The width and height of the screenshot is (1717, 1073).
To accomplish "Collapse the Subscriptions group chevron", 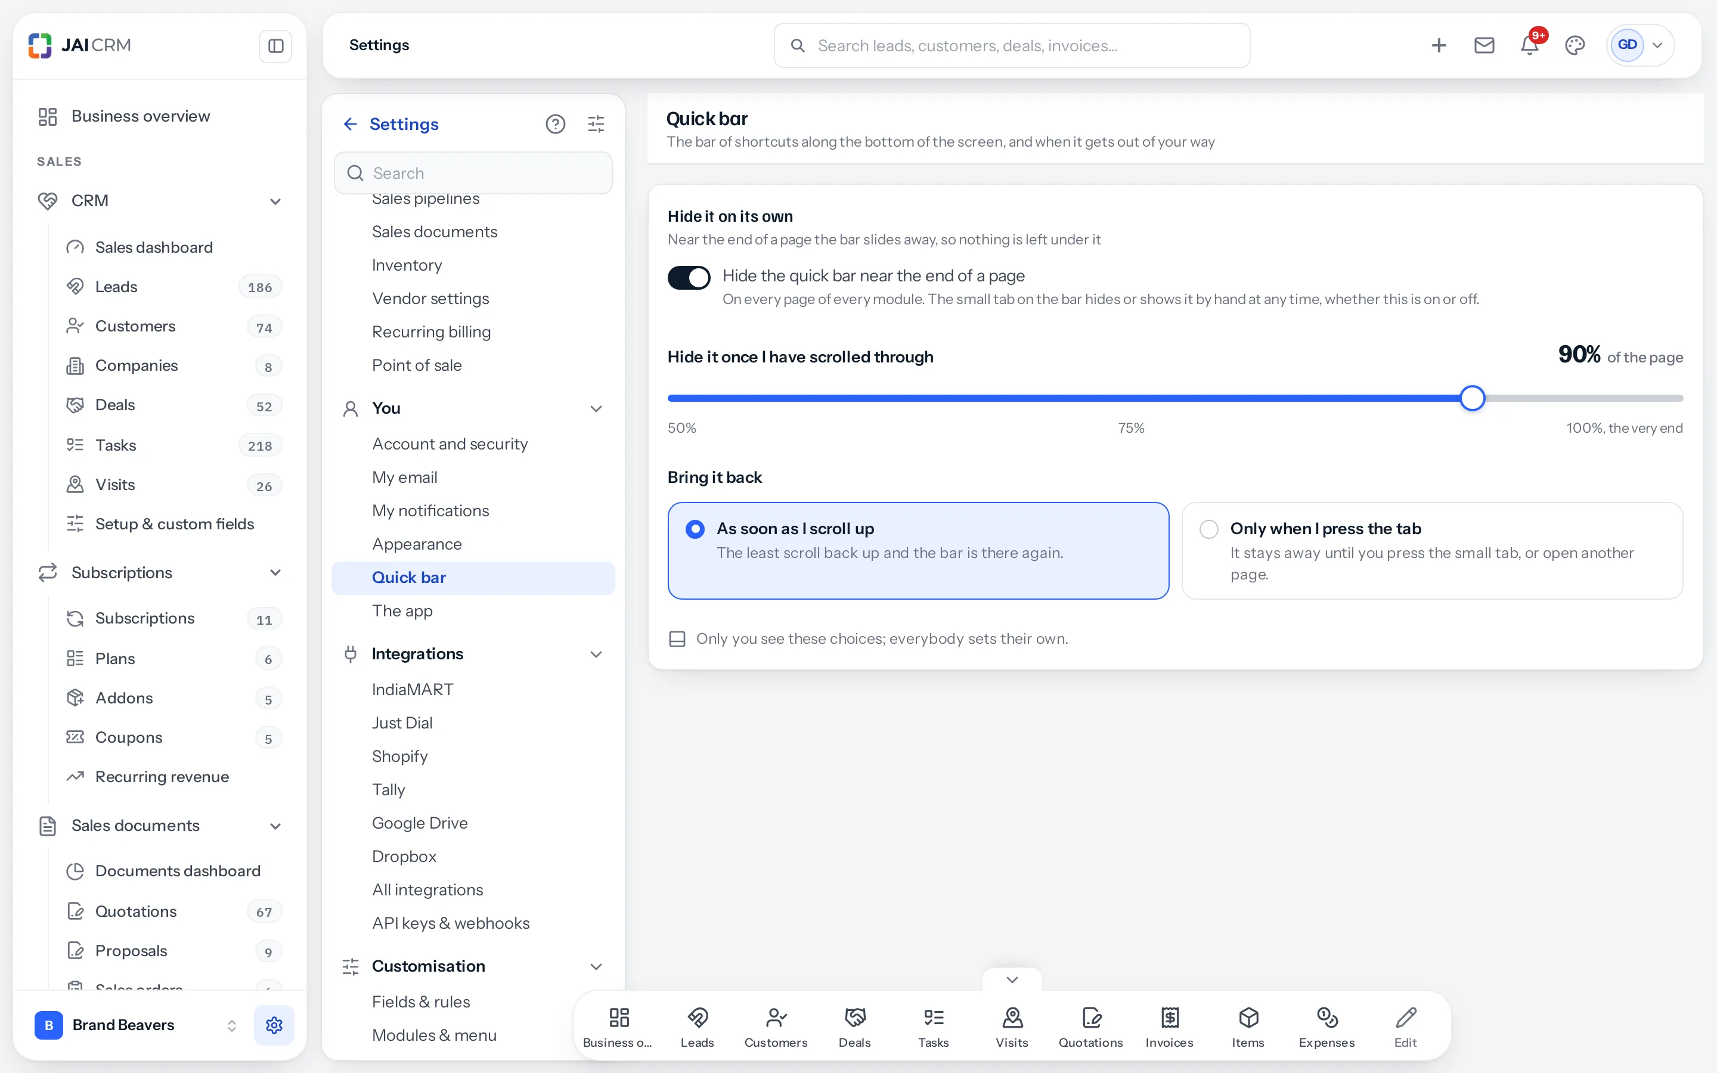I will 275,573.
